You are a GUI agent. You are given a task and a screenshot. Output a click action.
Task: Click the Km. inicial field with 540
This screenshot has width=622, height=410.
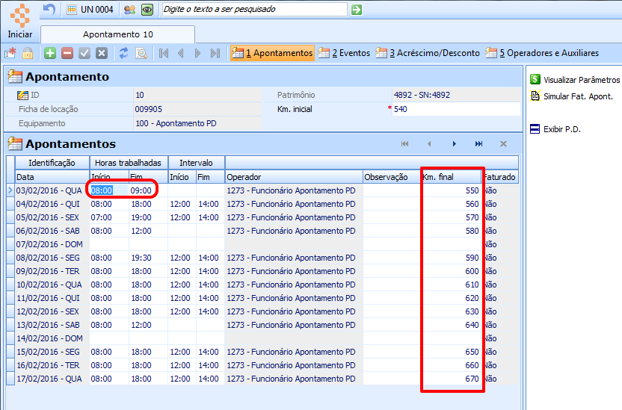[456, 109]
